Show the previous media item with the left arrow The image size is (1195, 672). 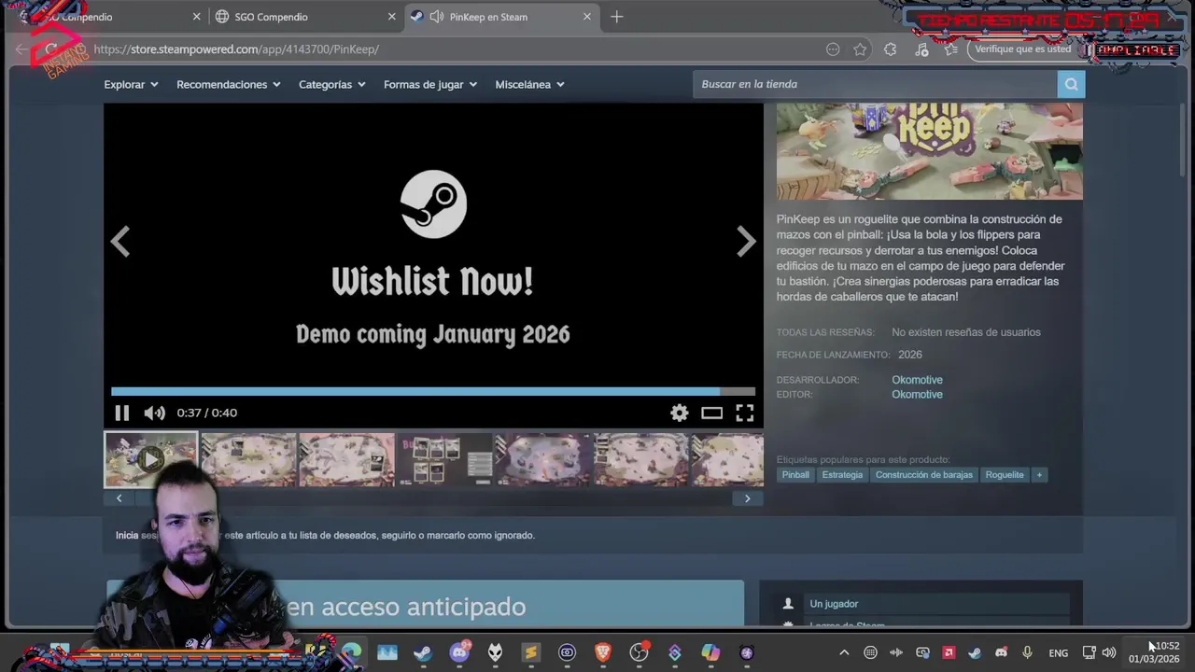(120, 242)
